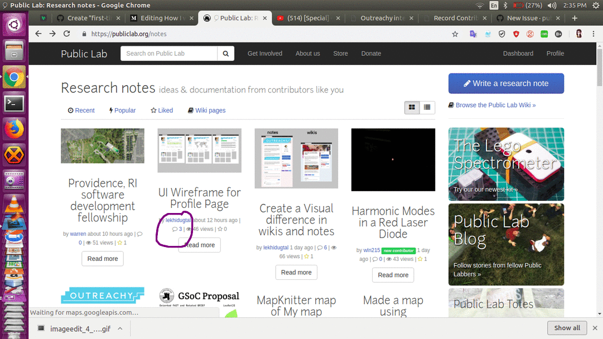Viewport: 603px width, 339px height.
Task: Open the Wi-Fi indicator menu
Action: 480,6
